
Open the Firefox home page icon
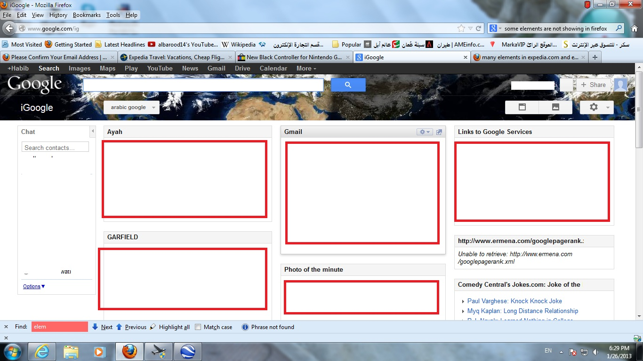coord(634,28)
